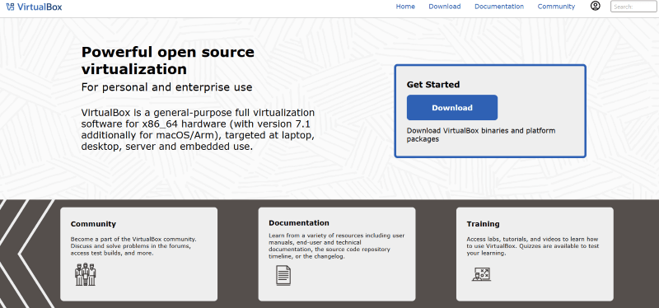Click the VirtualBox logo icon
Viewport: 659px width, 308px height.
coord(11,7)
